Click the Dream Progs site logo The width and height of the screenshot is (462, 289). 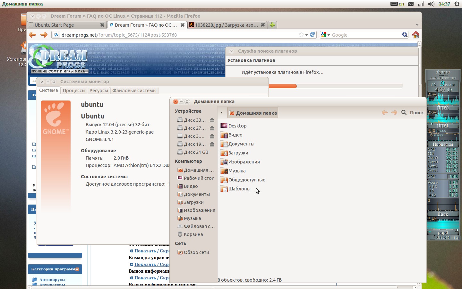(58, 59)
